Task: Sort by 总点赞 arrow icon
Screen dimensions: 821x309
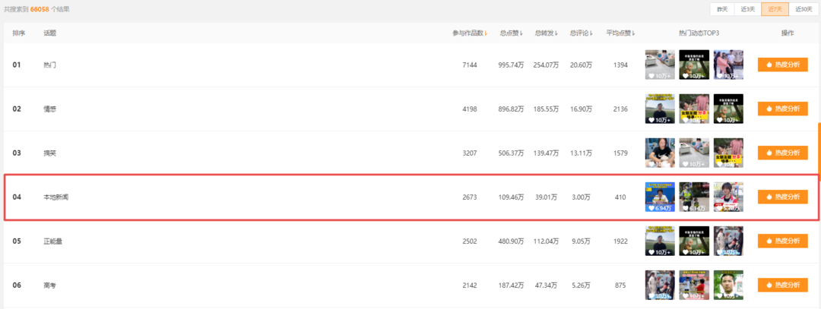Action: [521, 33]
